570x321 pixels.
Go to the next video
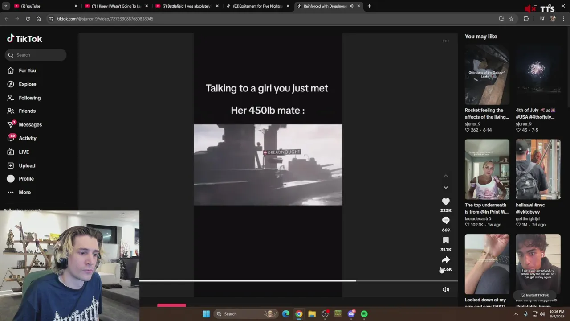446,188
